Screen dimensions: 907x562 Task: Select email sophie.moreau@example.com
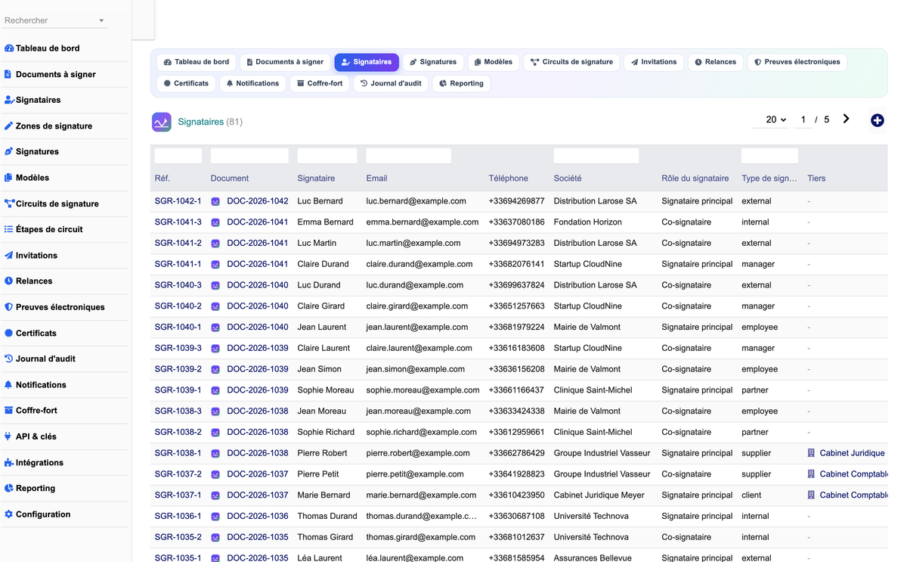pyautogui.click(x=423, y=390)
